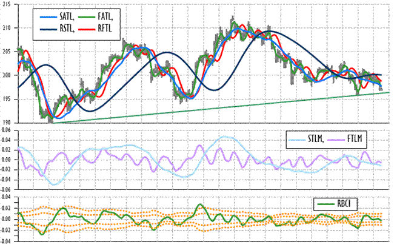Click the STLM legend label
The height and width of the screenshot is (244, 394).
[x=316, y=139]
